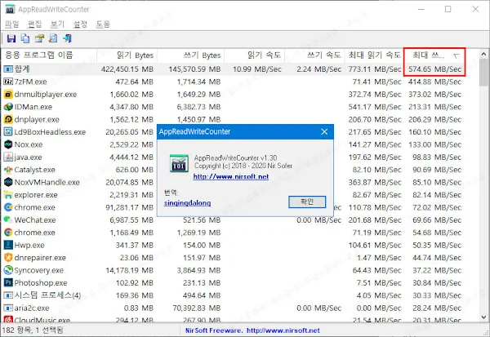The width and height of the screenshot is (490, 337).
Task: Click the 422,450.15 MB cell
Action: [x=127, y=69]
